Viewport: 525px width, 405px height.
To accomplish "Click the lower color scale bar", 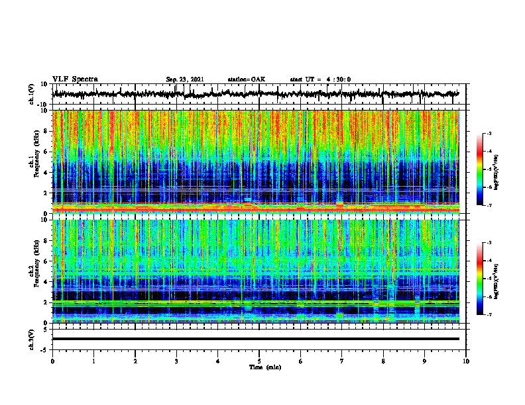I will click(x=479, y=279).
